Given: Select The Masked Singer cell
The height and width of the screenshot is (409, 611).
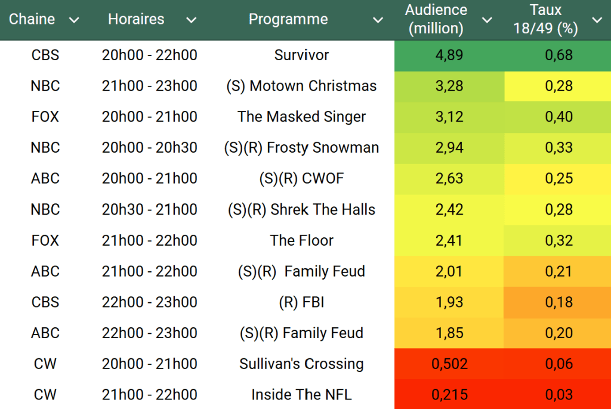Looking at the screenshot, I should pos(301,117).
